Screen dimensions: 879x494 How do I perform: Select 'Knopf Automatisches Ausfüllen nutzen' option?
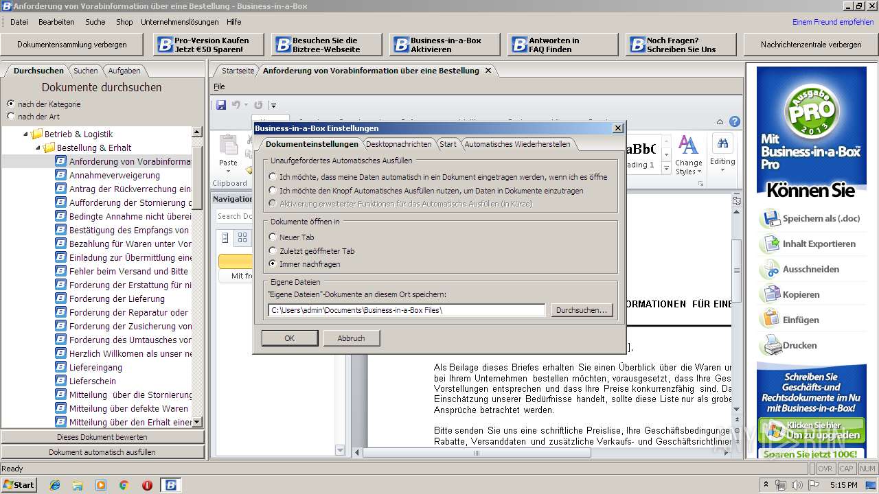click(273, 190)
